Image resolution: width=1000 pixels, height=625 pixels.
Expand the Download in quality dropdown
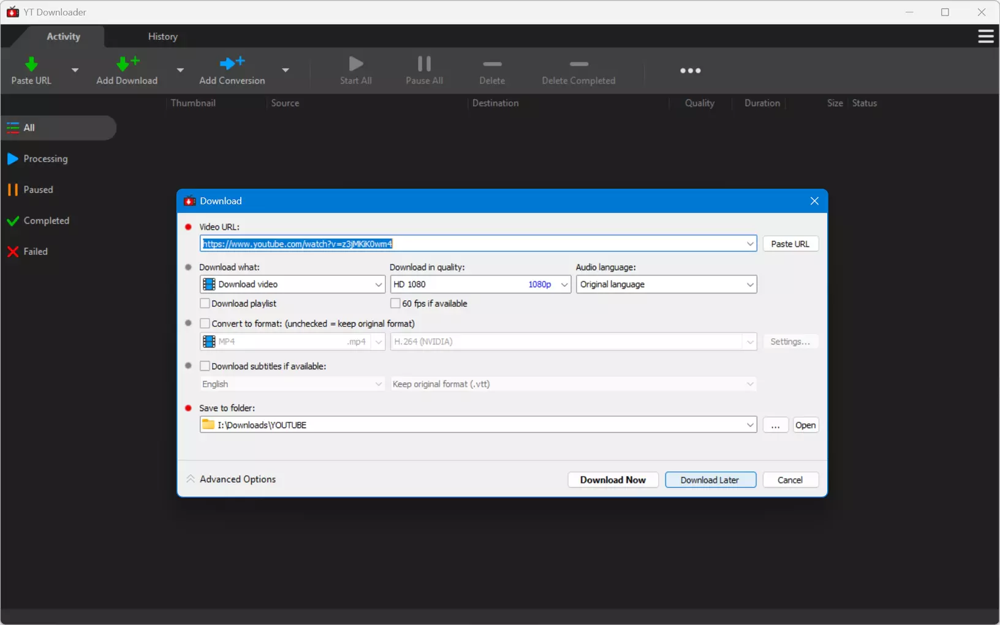(x=480, y=284)
